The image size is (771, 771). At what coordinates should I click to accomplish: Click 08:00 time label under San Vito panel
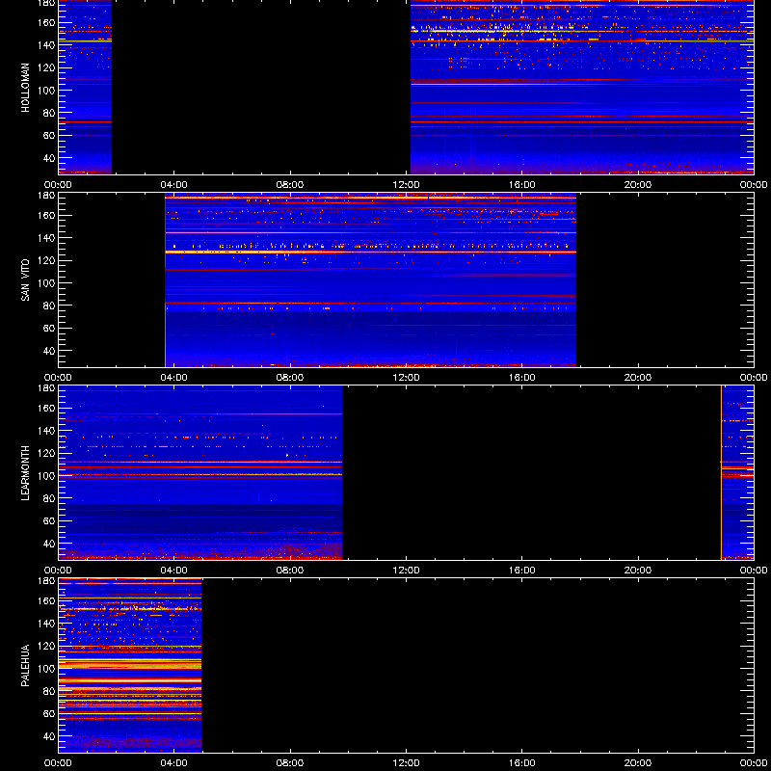pyautogui.click(x=290, y=378)
